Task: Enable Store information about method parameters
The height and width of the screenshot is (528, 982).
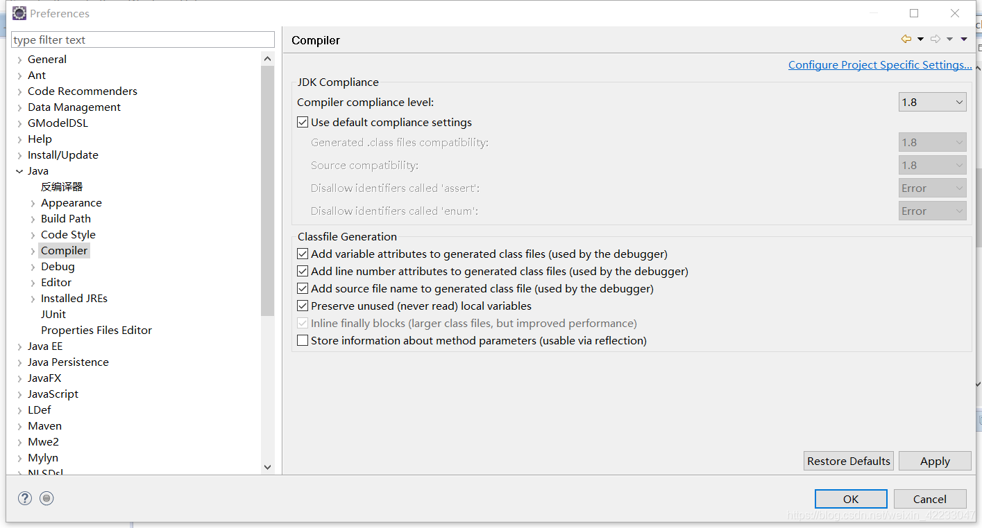Action: (303, 340)
